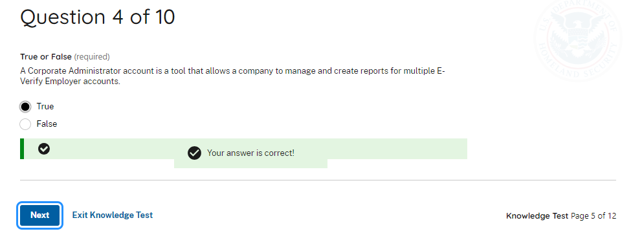Click the "True or False" field label
Image resolution: width=631 pixels, height=251 pixels.
point(46,57)
